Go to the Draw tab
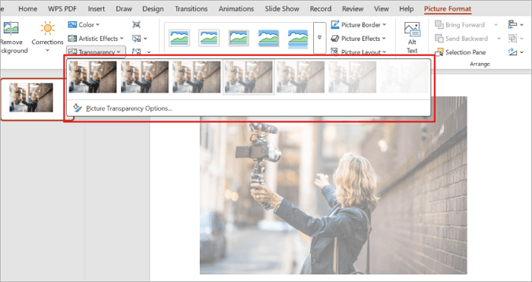 (x=124, y=9)
